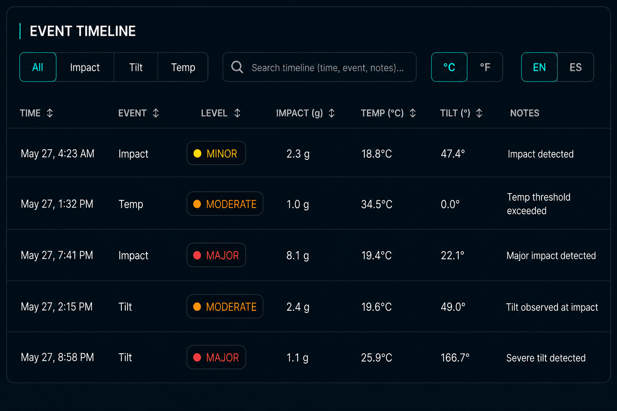617x411 pixels.
Task: Sort by TEMP (°C) column arrows
Action: coord(413,113)
